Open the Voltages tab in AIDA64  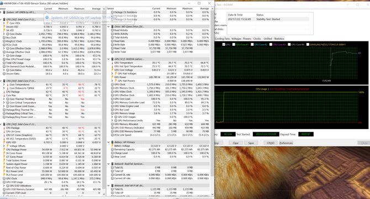[236, 39]
